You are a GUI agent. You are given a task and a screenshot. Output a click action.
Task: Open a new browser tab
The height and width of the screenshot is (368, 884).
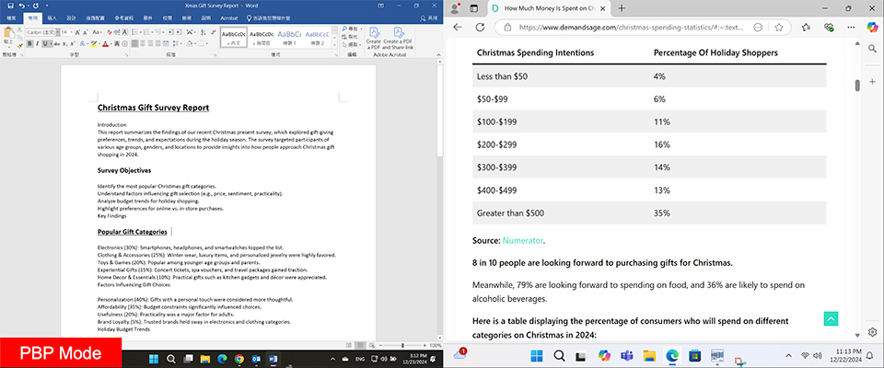pyautogui.click(x=622, y=8)
